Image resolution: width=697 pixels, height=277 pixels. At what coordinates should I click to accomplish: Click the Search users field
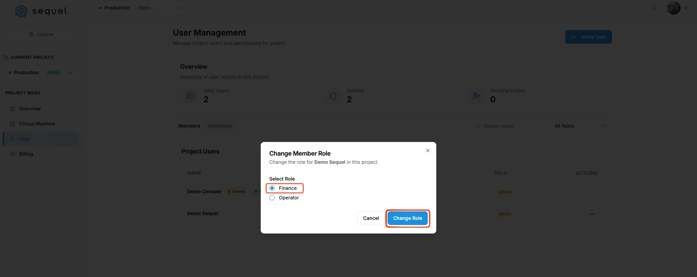click(510, 126)
